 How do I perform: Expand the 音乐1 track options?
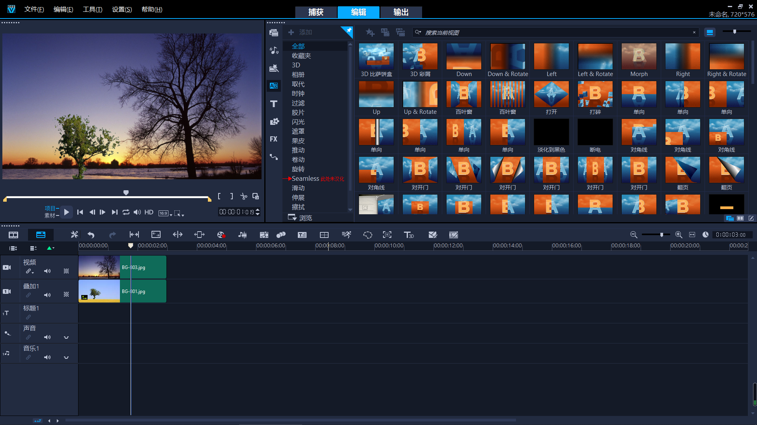point(66,357)
